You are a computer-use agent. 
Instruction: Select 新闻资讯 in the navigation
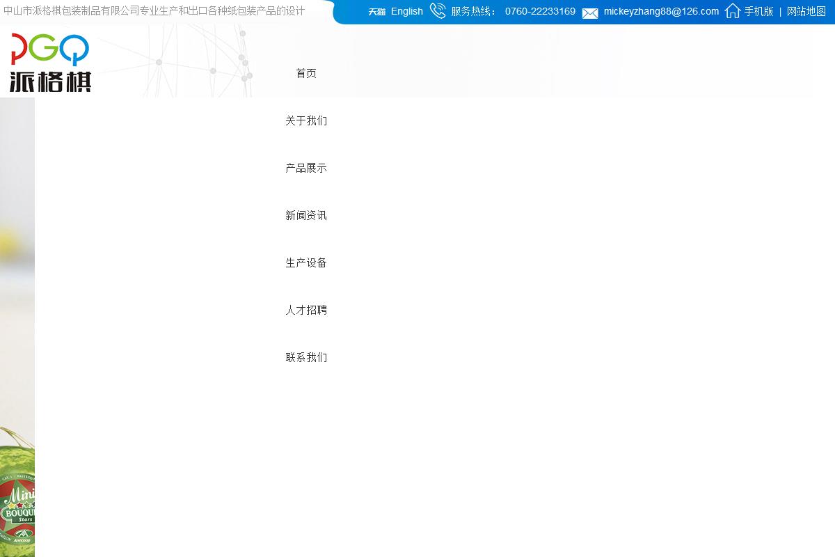[x=306, y=216]
